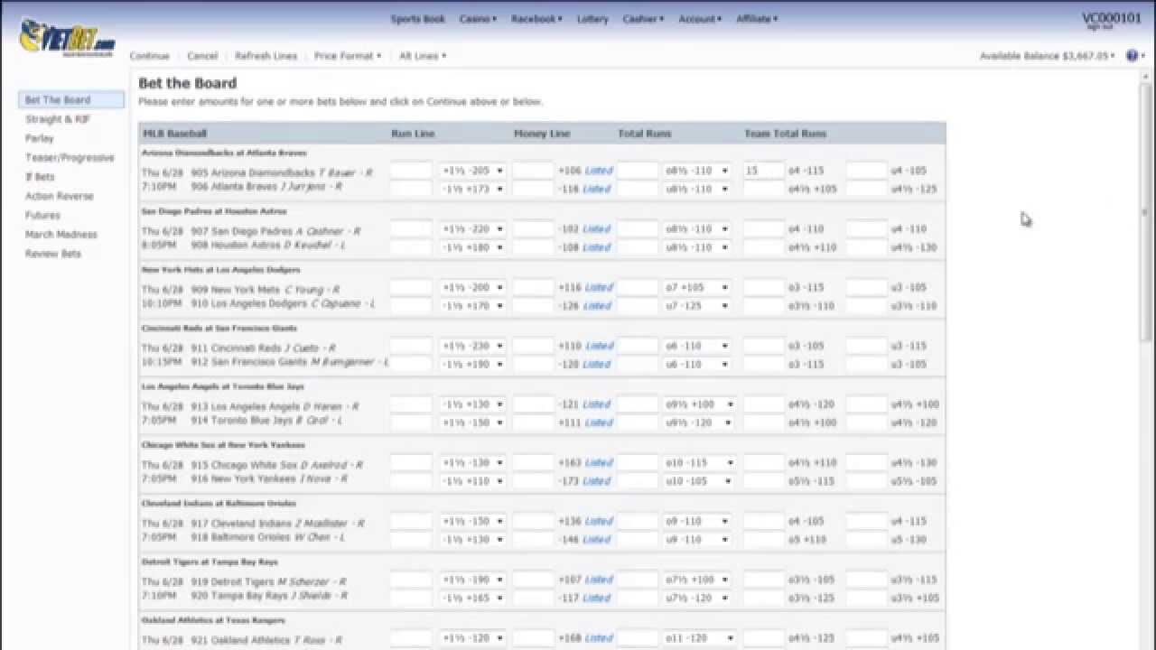Open Action Reverse in sidebar
1156x650 pixels.
click(60, 196)
